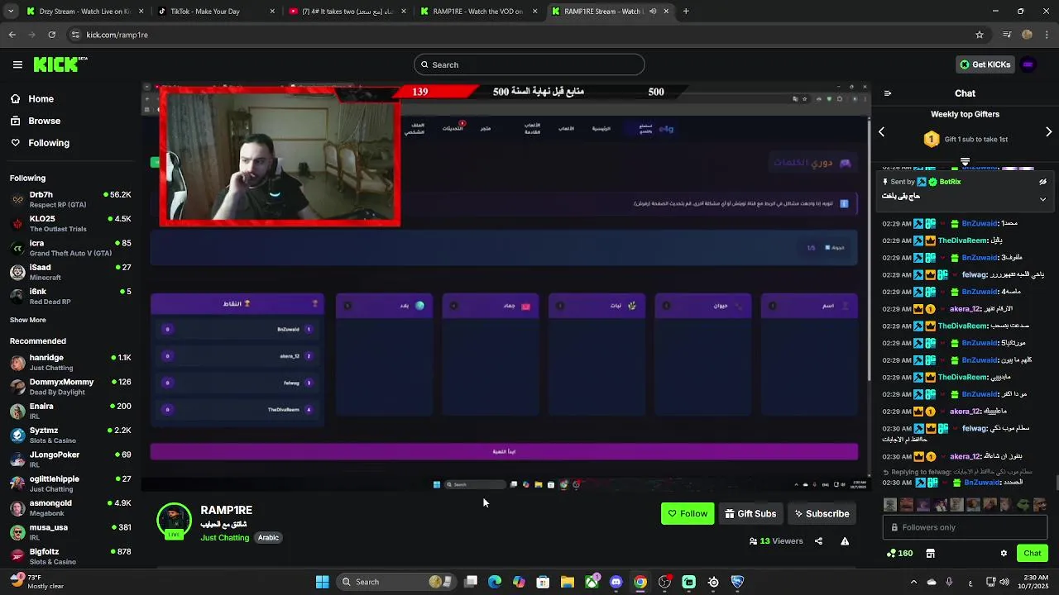Open a new browser tab
1059x595 pixels.
(686, 12)
